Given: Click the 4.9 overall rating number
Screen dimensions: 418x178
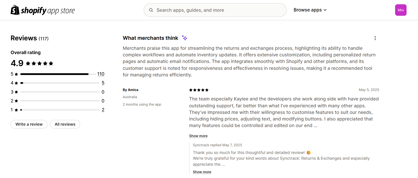Looking at the screenshot, I should coord(17,63).
